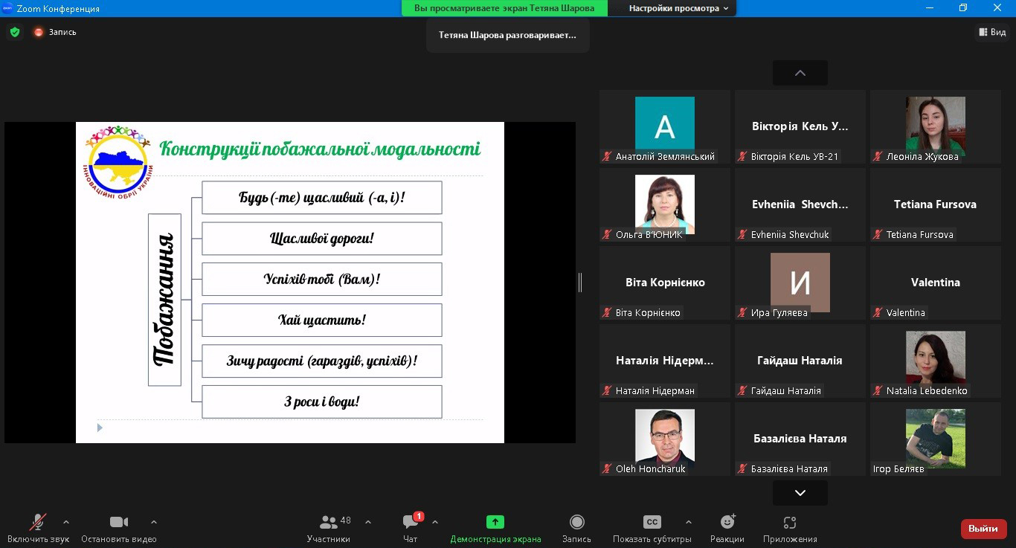
Task: Click muted mic icon beside Леоніла Жукова
Action: coord(878,156)
